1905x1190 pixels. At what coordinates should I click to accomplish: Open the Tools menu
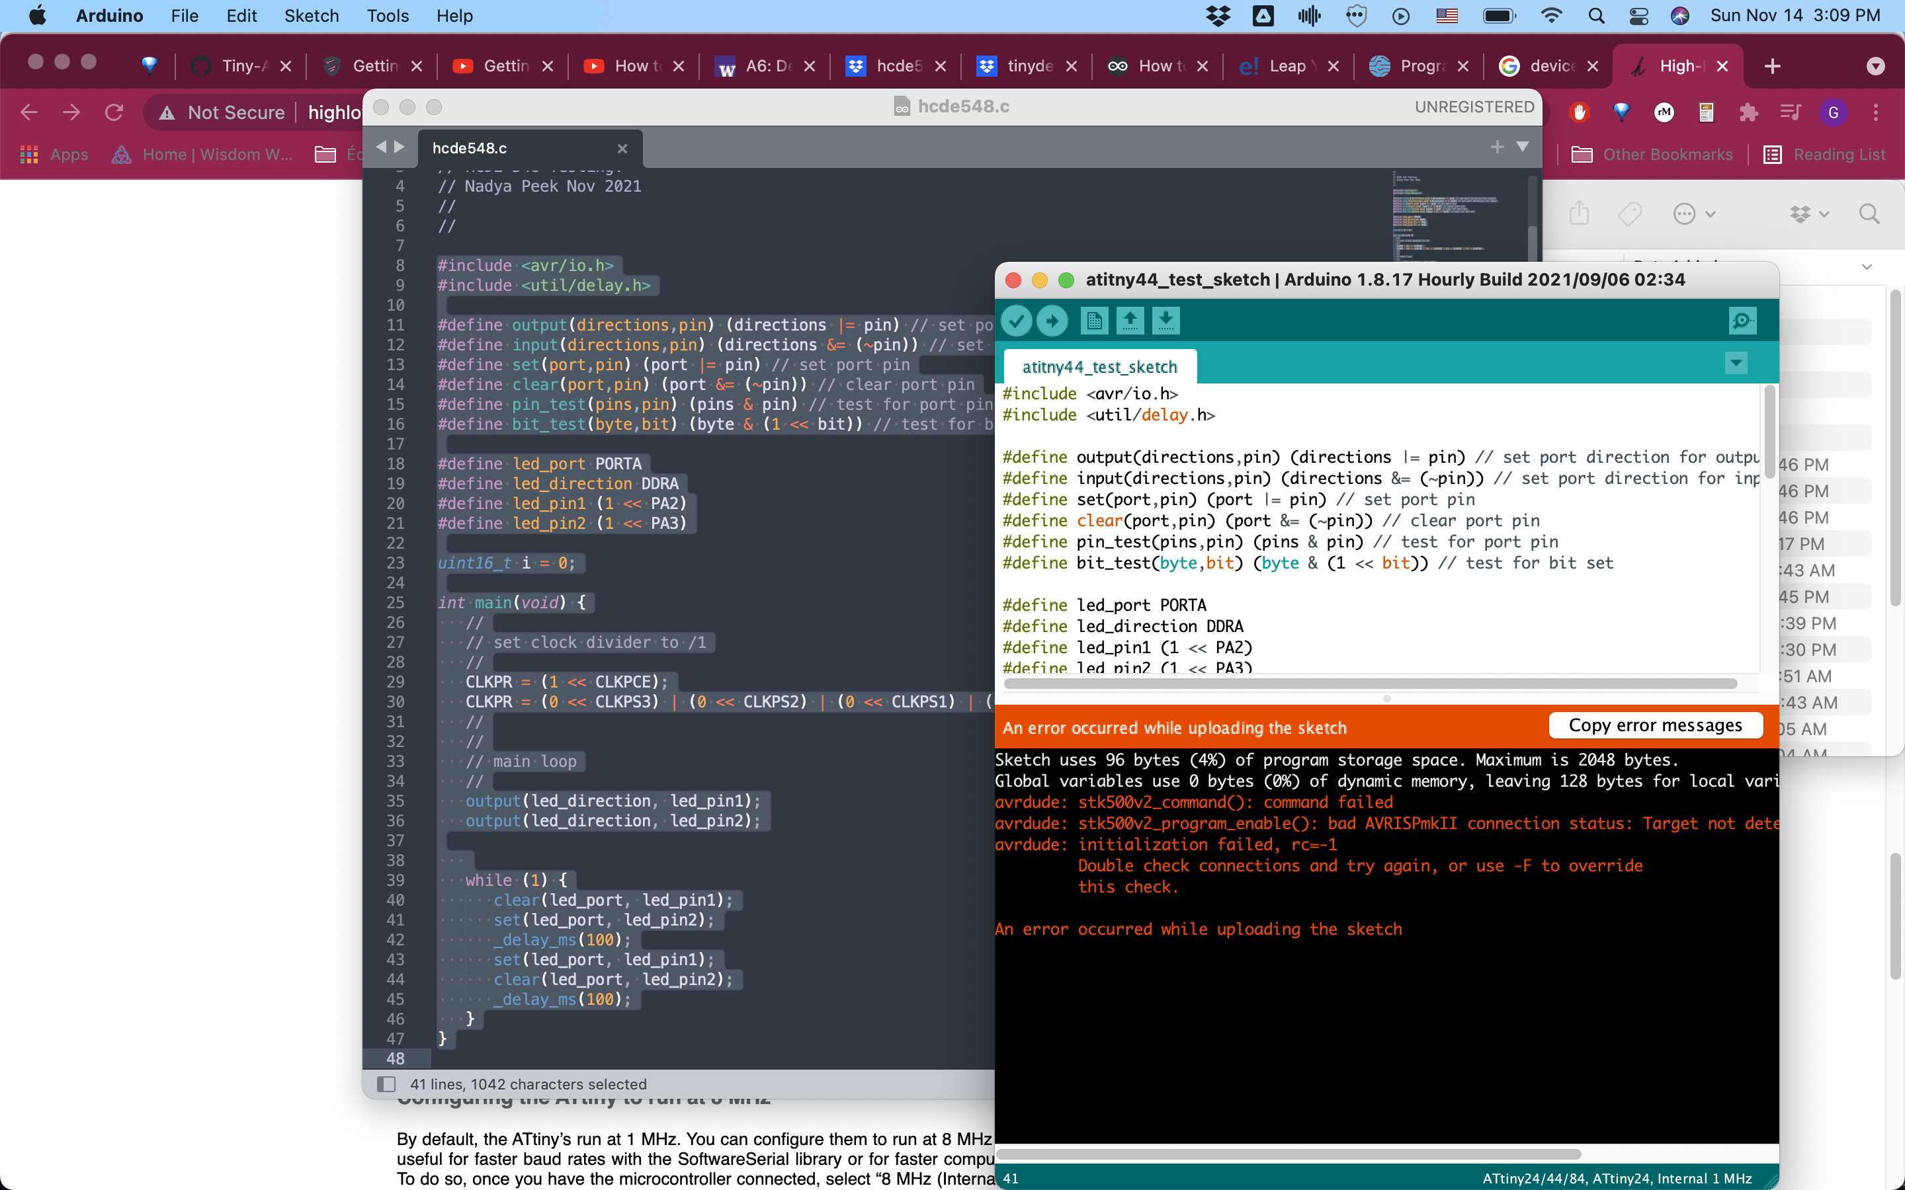(x=388, y=16)
